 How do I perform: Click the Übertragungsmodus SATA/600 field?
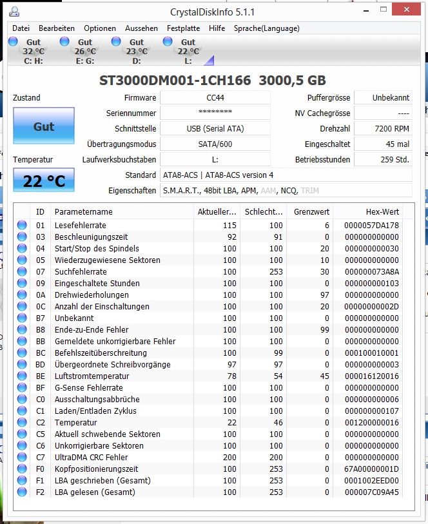point(215,144)
